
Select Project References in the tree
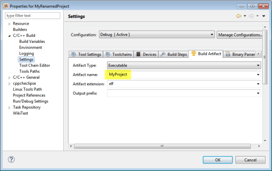pos(29,96)
